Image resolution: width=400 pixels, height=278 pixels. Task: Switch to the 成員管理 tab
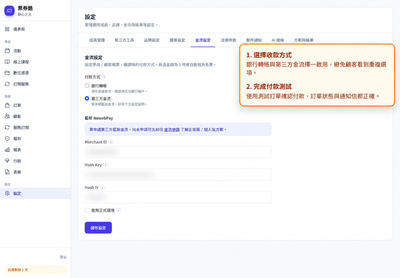[97, 40]
